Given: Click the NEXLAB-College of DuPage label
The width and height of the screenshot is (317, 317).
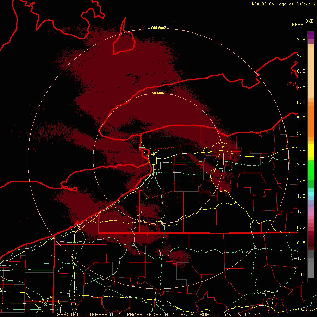Looking at the screenshot, I should coord(281,4).
